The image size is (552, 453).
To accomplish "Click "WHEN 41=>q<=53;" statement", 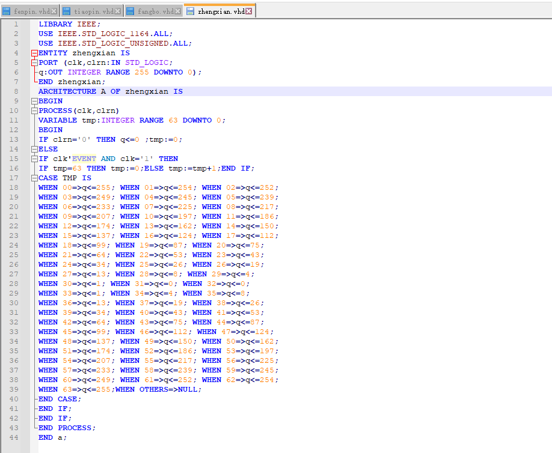I will click(228, 312).
